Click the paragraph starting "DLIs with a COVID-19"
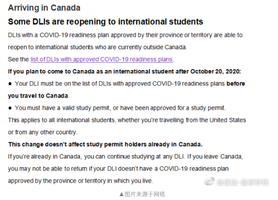Screen dimensions: 278x200 click(x=125, y=41)
